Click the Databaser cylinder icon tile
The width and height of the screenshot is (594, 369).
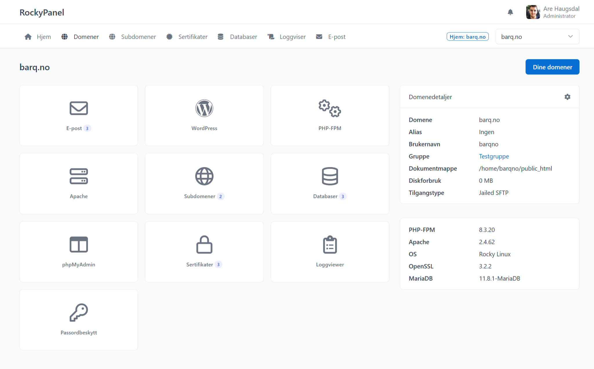(x=330, y=176)
